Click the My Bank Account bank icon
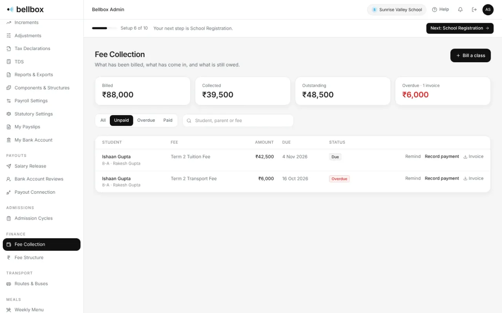The width and height of the screenshot is (502, 313). point(9,140)
